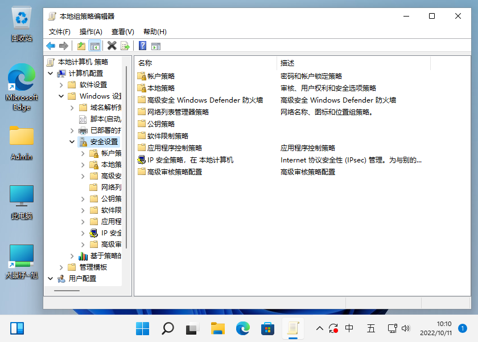Open the 查看(V) menu
This screenshot has height=342, width=478.
tap(122, 31)
